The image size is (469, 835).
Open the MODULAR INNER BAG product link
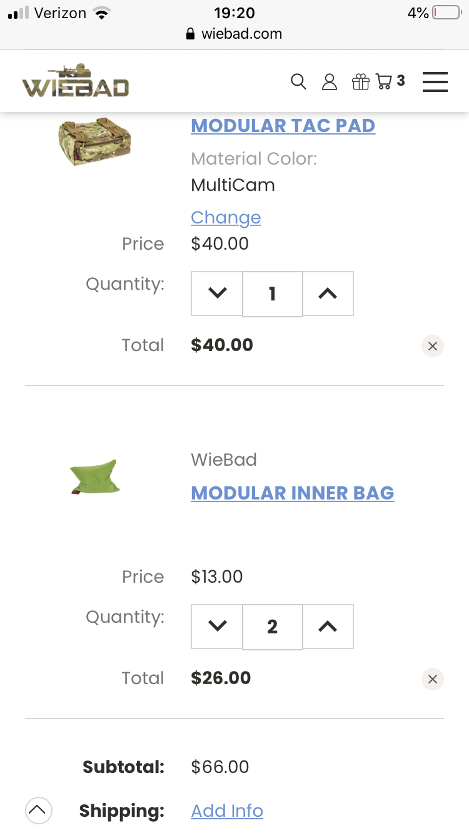point(293,493)
